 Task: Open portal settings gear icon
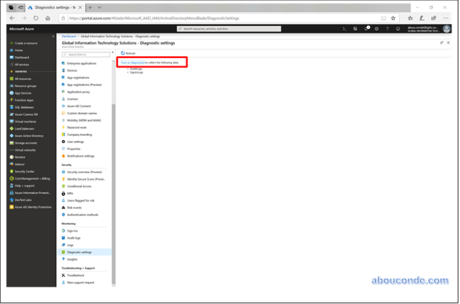point(376,28)
